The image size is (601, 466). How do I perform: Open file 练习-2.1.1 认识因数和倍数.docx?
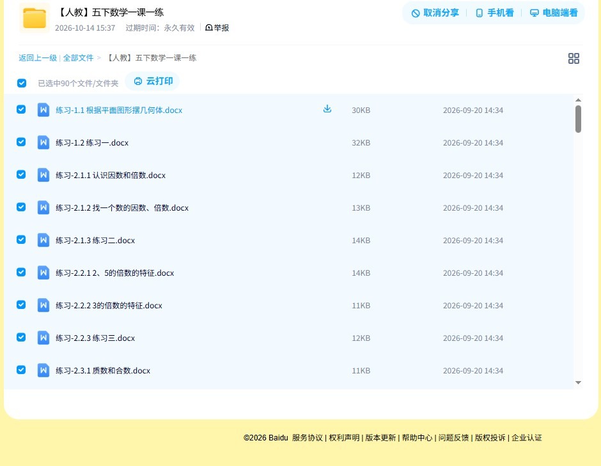[111, 175]
